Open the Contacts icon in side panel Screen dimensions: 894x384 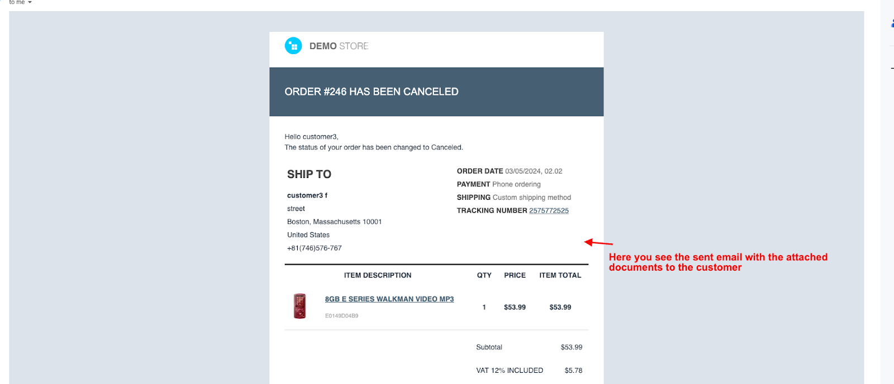[x=892, y=24]
